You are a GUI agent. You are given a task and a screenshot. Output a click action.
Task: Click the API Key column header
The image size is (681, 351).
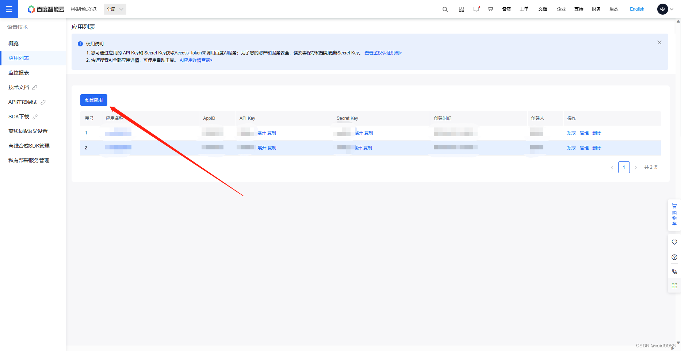click(247, 118)
